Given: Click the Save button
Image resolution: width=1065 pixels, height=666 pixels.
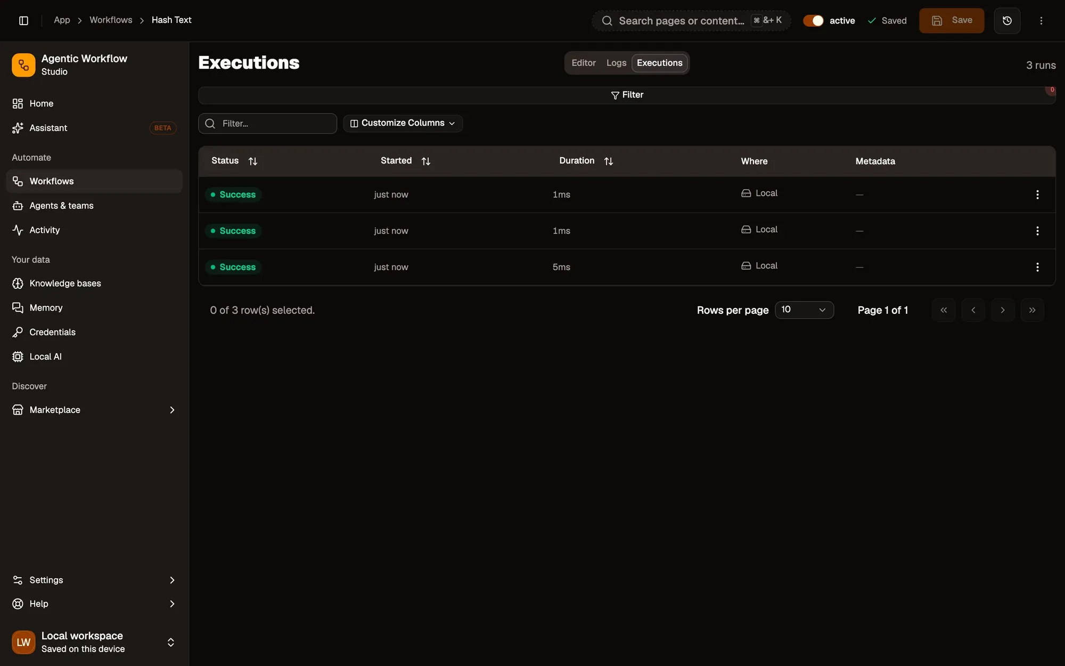Looking at the screenshot, I should click(x=952, y=20).
